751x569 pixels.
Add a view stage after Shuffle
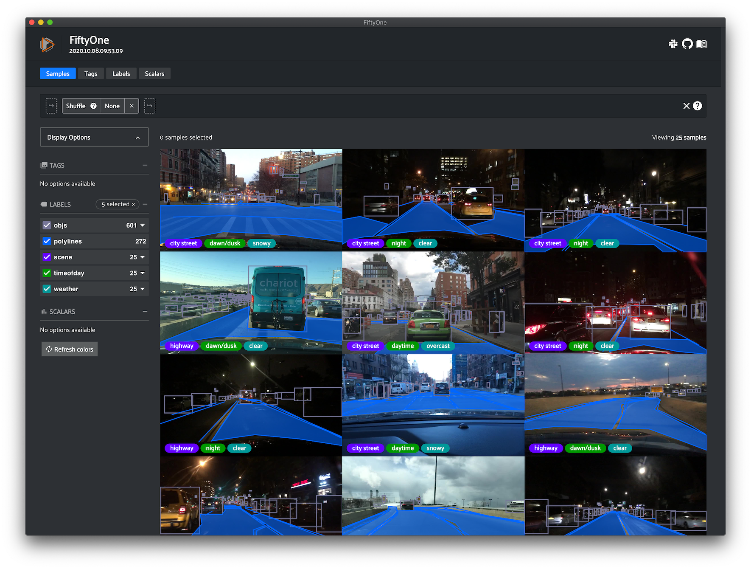(150, 106)
